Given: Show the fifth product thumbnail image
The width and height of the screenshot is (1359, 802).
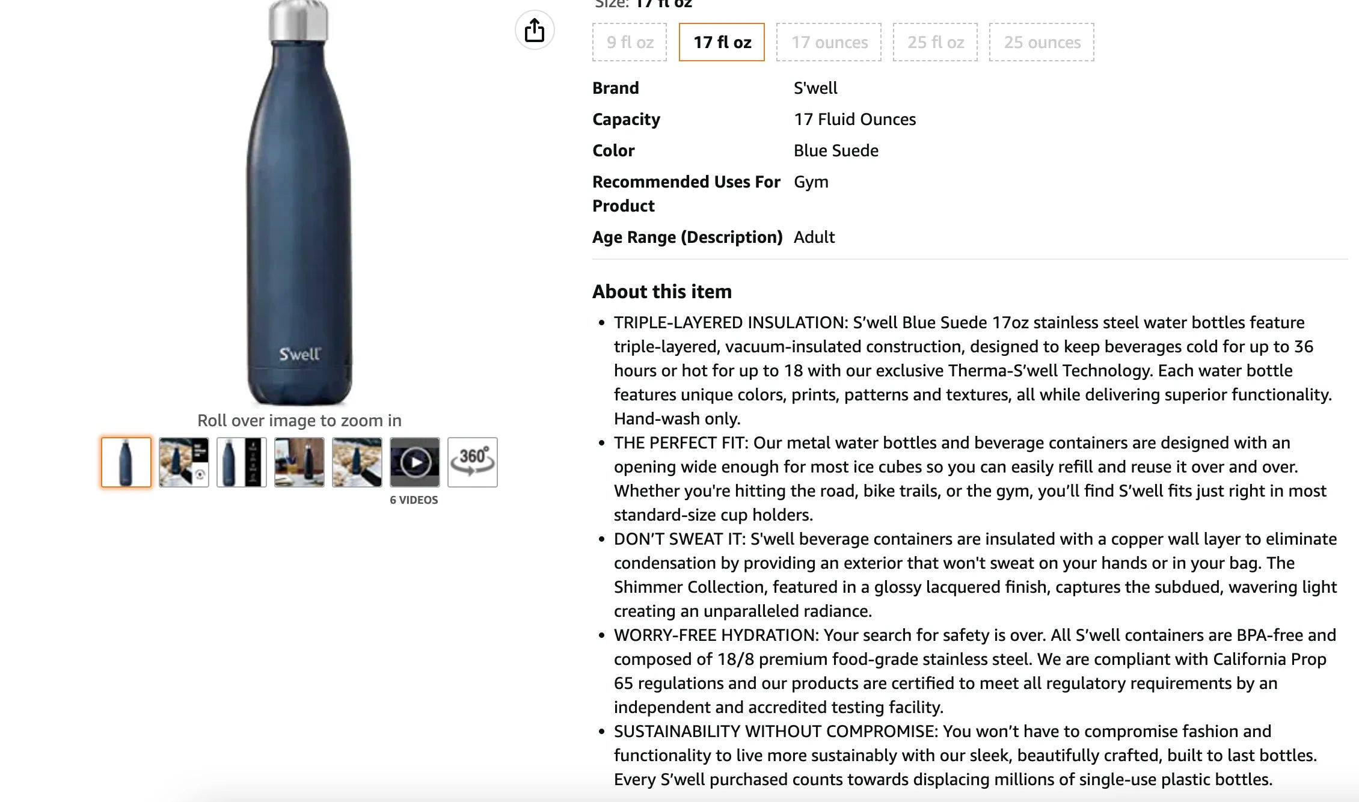Looking at the screenshot, I should click(357, 462).
